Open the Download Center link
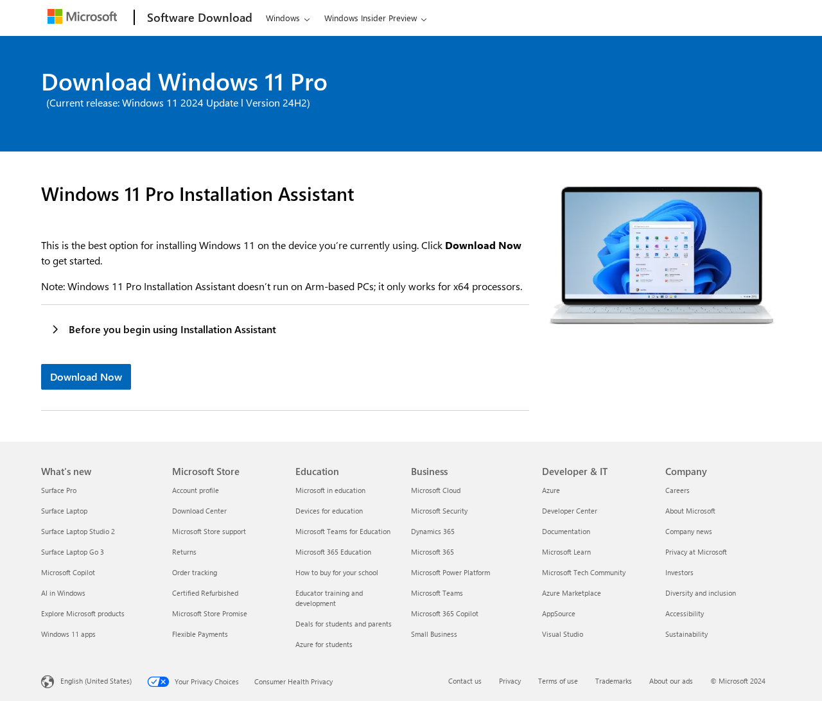 199,511
